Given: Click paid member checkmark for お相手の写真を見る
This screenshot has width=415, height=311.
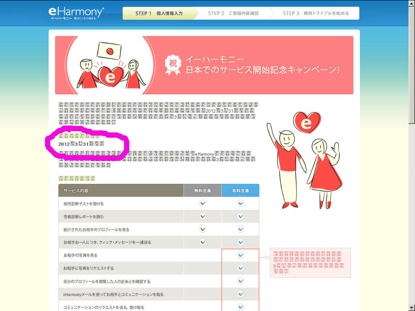Looking at the screenshot, I should pyautogui.click(x=240, y=255).
